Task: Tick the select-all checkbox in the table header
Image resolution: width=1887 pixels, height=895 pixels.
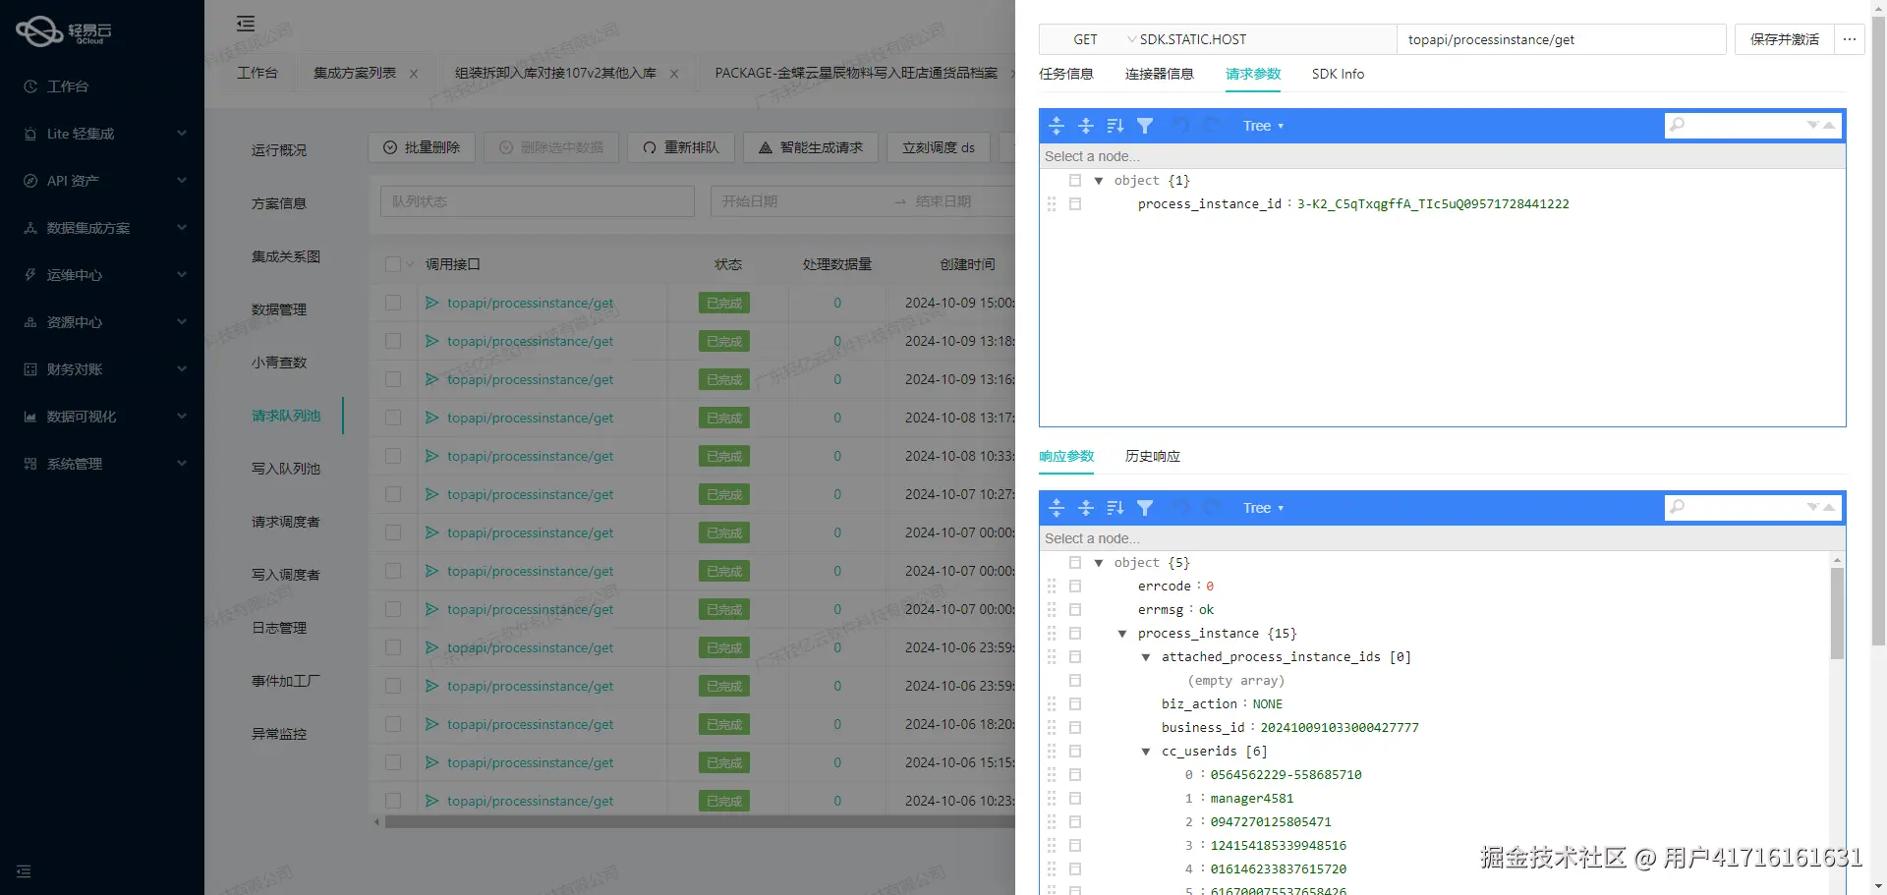Action: (393, 264)
